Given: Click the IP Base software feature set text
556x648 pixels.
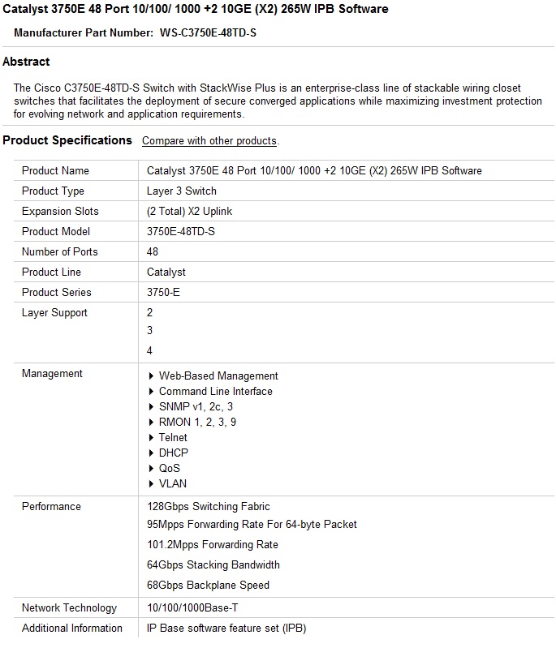Looking at the screenshot, I should coord(226,629).
